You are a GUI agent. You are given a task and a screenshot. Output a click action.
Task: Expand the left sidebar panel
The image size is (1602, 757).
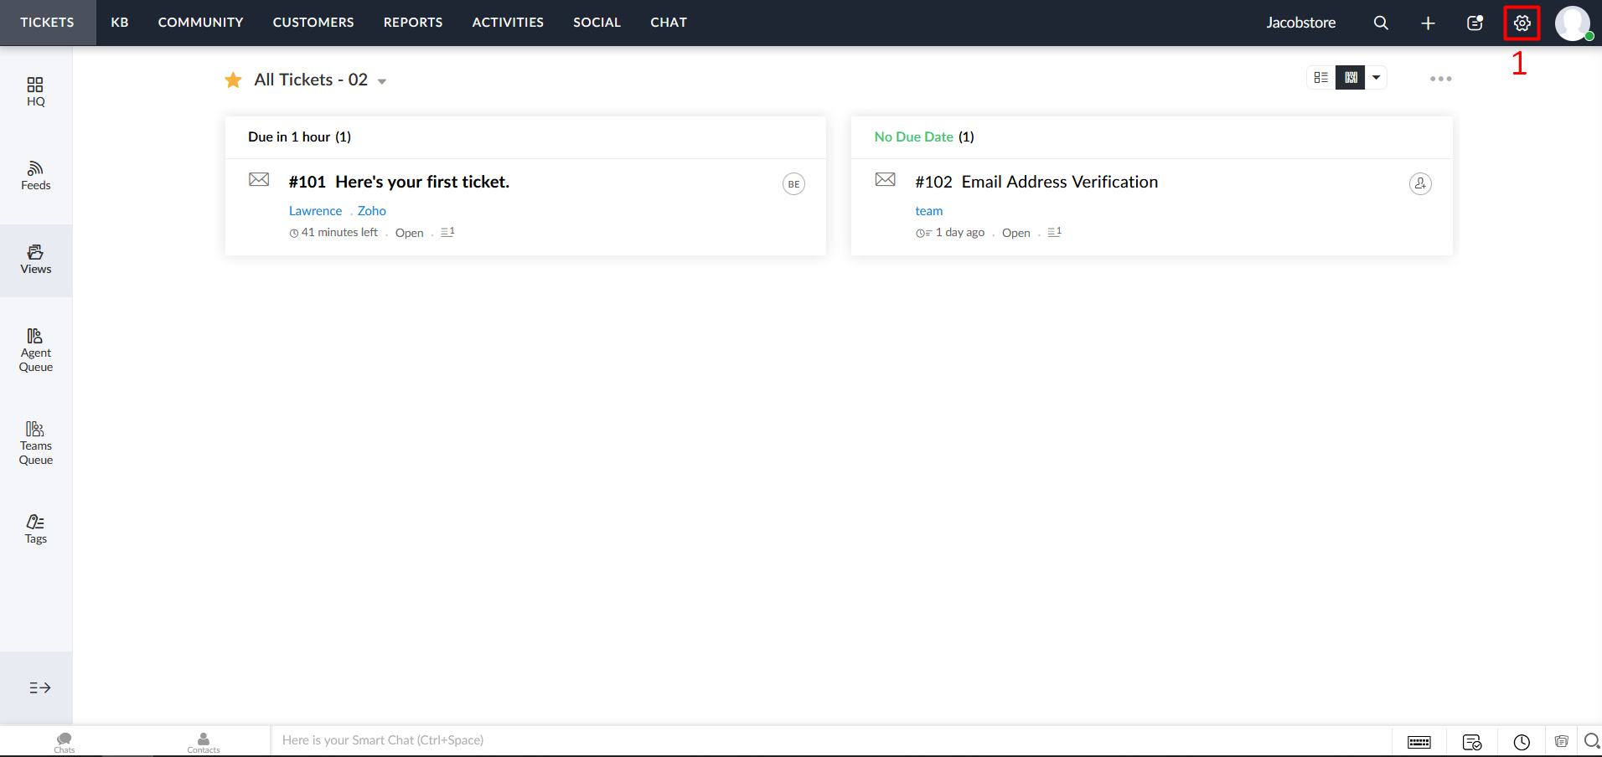(x=39, y=687)
